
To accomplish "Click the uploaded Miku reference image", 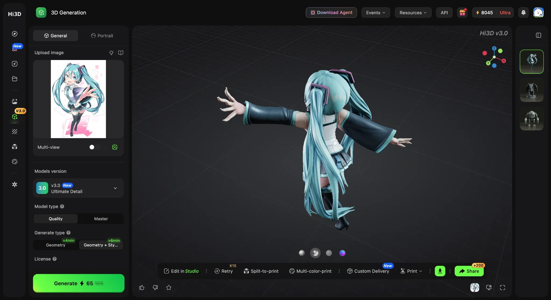I will (x=78, y=99).
